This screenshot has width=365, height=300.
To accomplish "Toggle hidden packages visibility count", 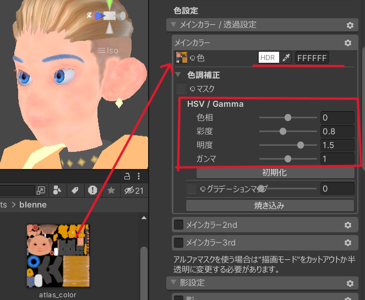I will click(x=134, y=190).
